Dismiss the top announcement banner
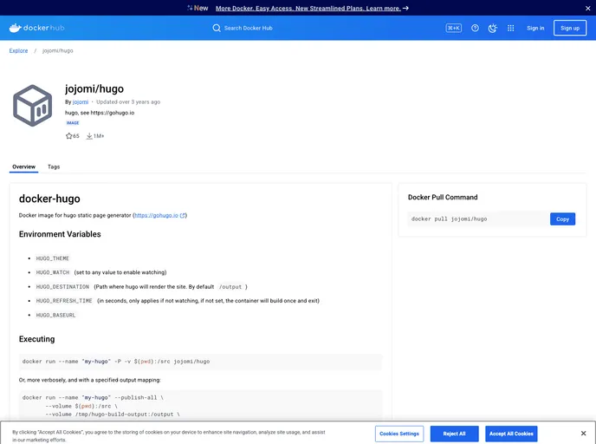 pyautogui.click(x=587, y=8)
